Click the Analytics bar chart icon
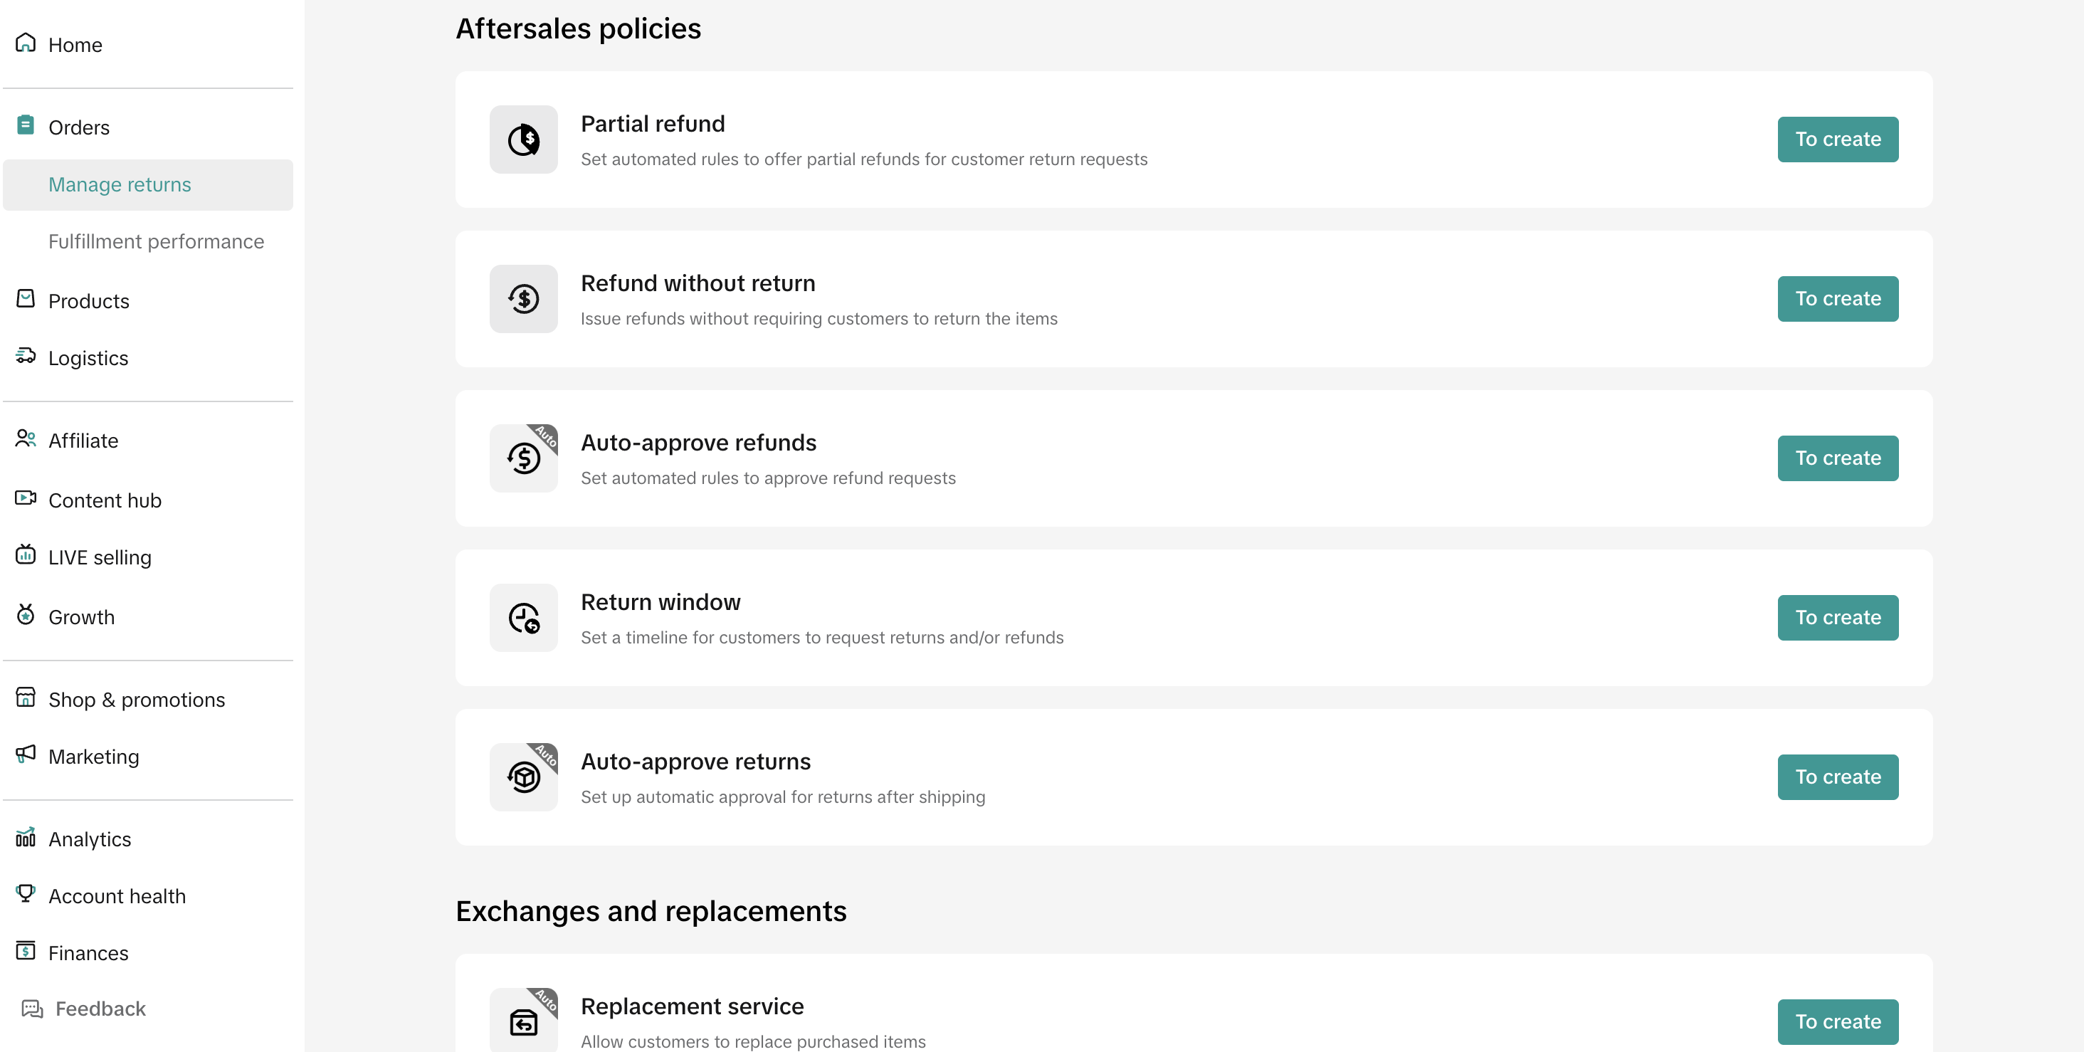The width and height of the screenshot is (2084, 1052). click(26, 837)
